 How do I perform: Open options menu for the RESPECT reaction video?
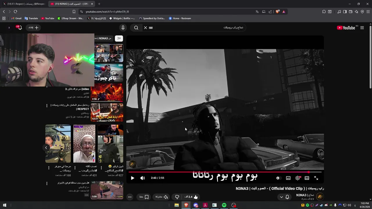[x=47, y=106]
